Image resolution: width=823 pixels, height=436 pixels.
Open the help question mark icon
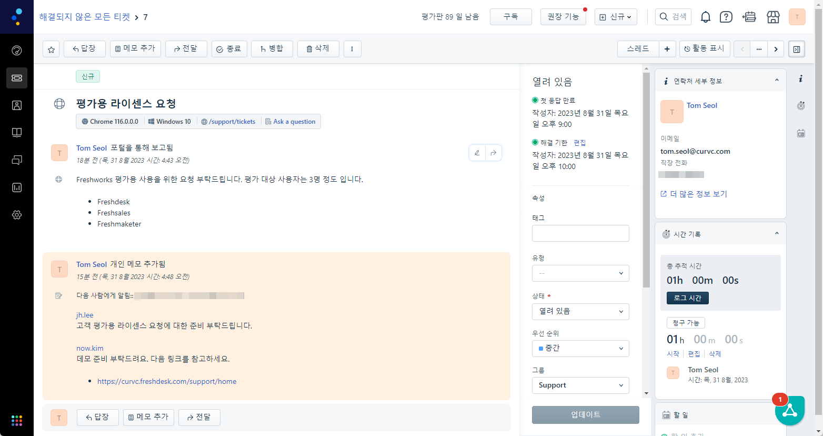(x=726, y=17)
